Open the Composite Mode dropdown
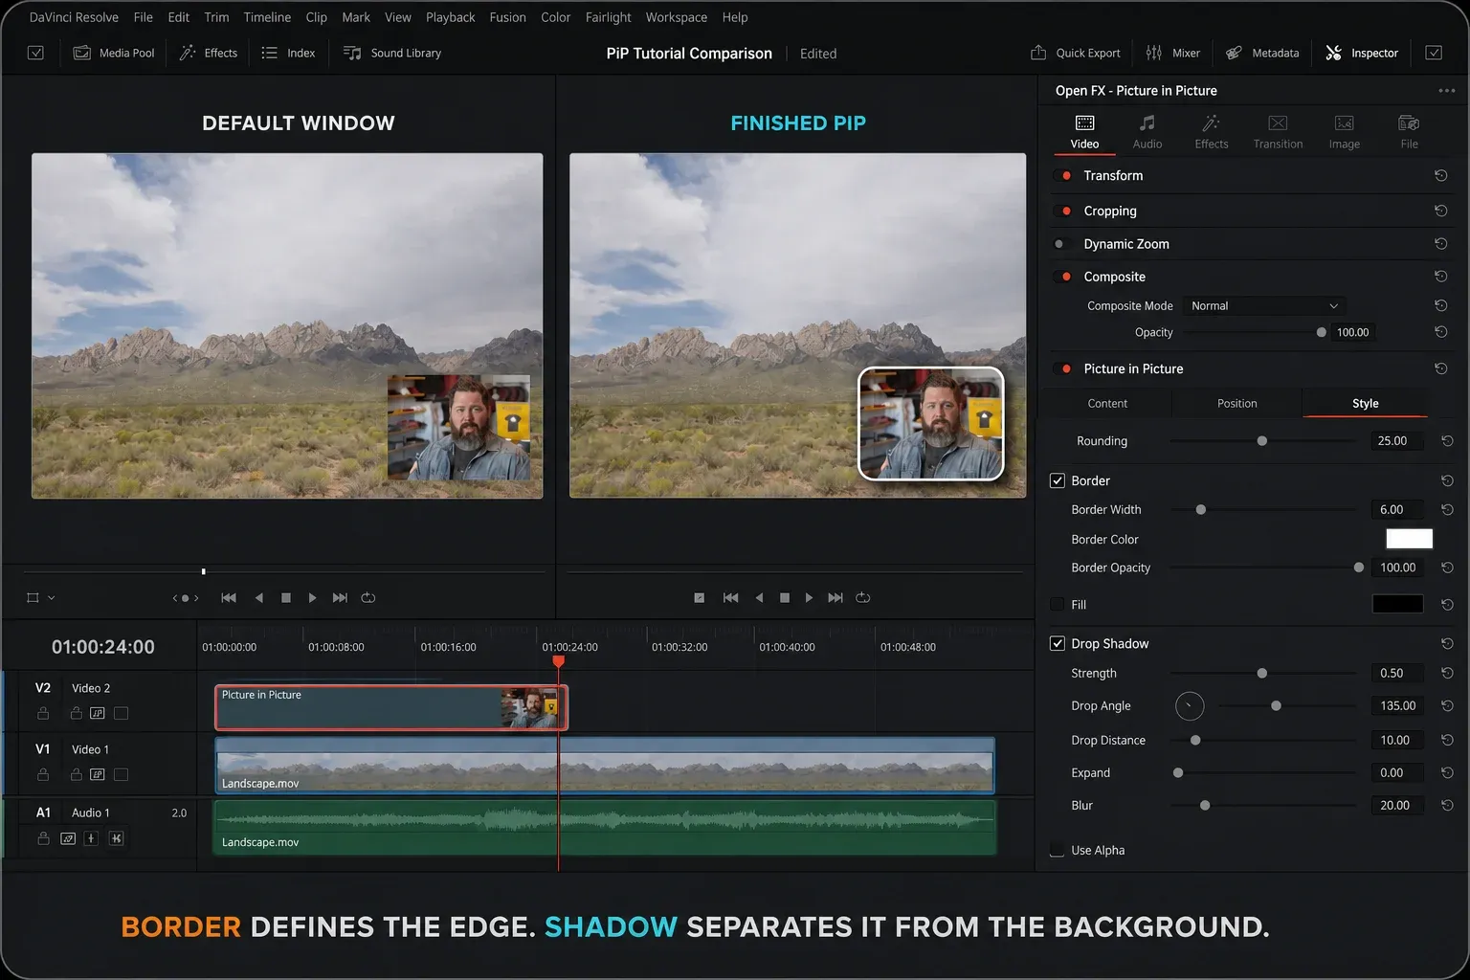 point(1263,306)
